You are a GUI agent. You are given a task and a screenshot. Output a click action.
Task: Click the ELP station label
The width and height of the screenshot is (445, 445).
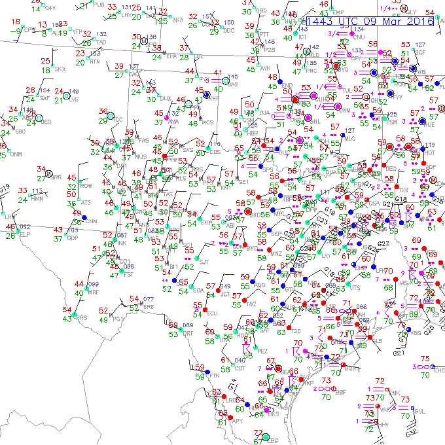tap(25, 234)
